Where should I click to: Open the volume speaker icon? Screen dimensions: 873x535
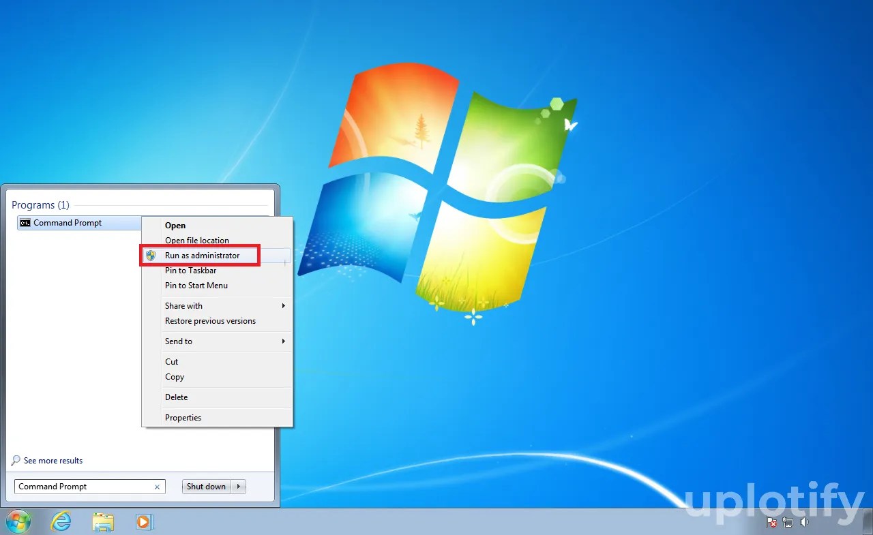coord(804,522)
